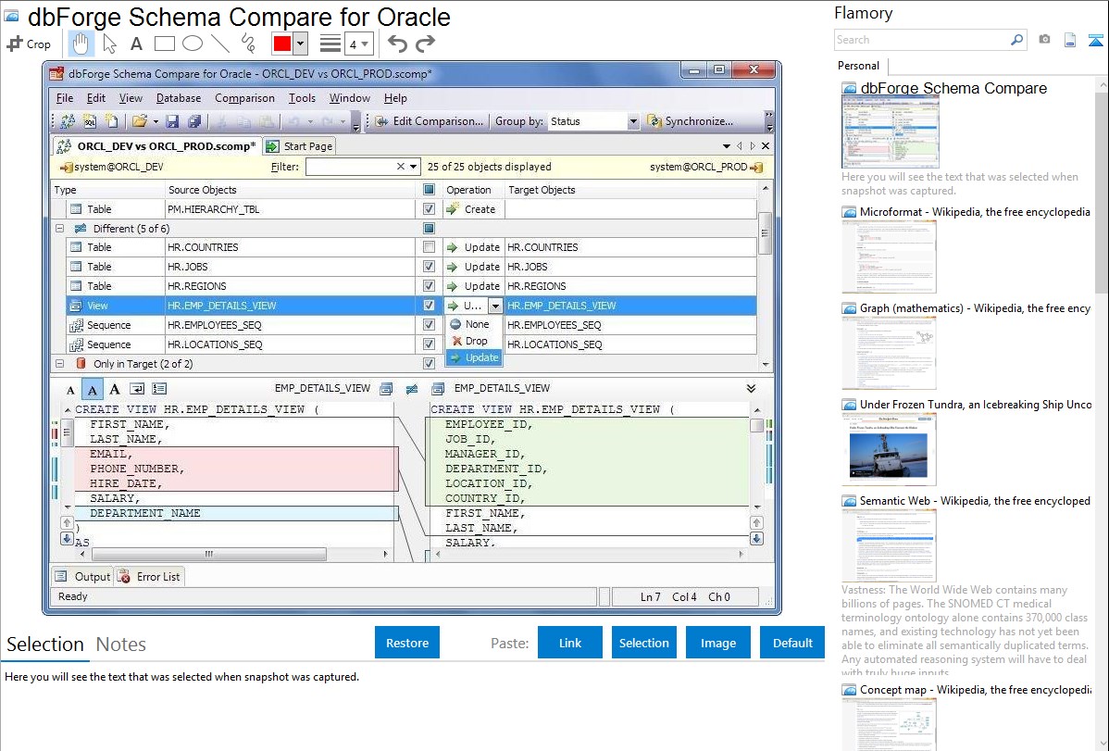Screen dimensions: 1109x751
Task: Collapse the Different (5 of 6) group
Action: (59, 228)
